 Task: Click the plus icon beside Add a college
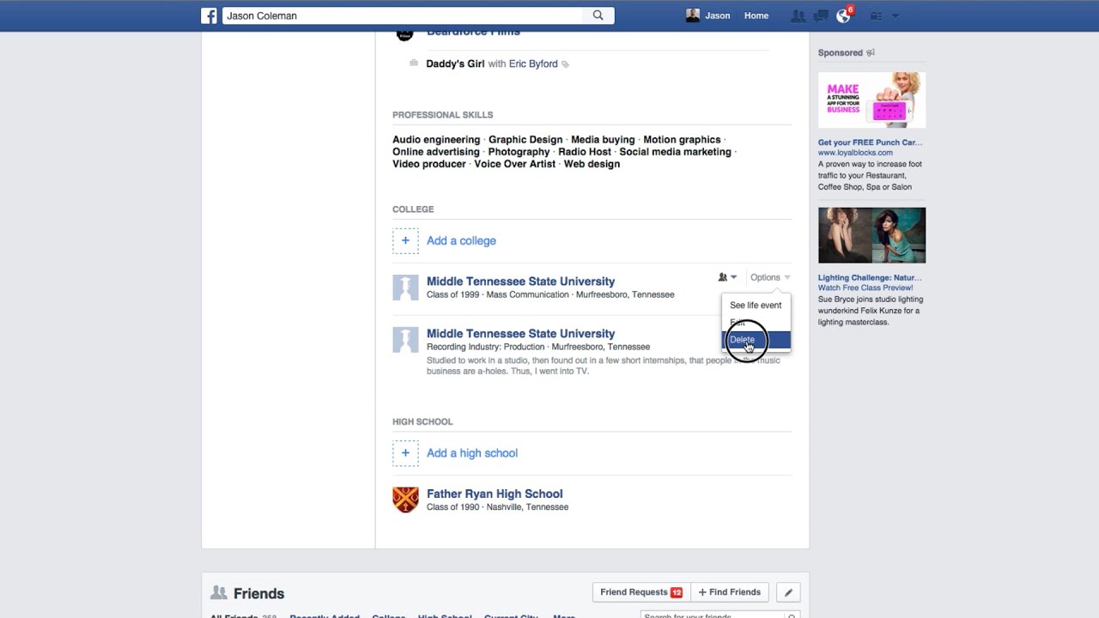click(x=405, y=241)
